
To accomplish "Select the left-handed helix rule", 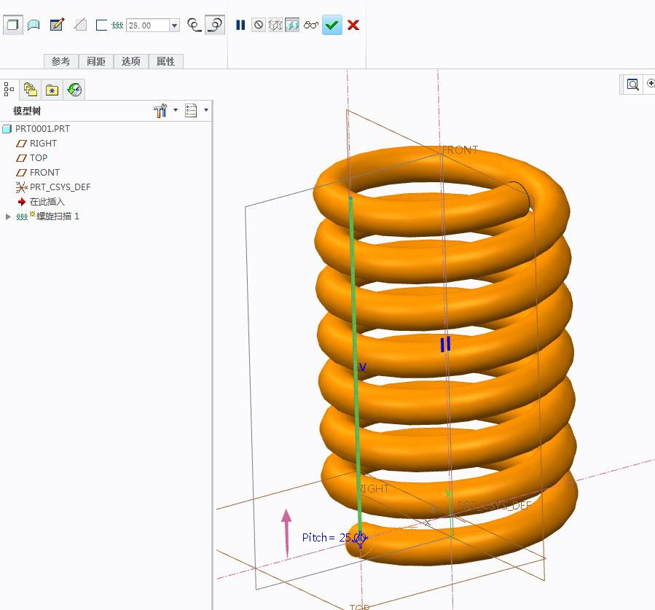I will 195,25.
